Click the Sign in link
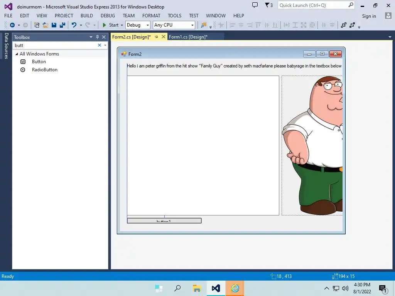This screenshot has height=296, width=395. pos(369,16)
